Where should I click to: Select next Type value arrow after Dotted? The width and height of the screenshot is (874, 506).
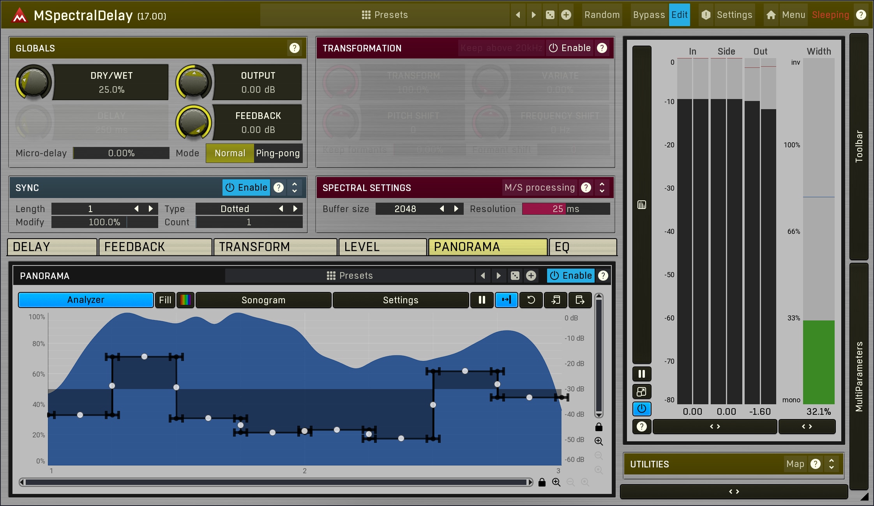[x=295, y=209]
